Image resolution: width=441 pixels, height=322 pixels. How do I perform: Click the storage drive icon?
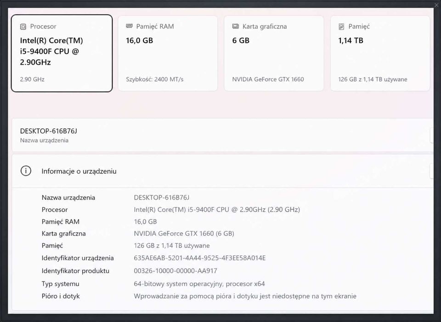[341, 27]
